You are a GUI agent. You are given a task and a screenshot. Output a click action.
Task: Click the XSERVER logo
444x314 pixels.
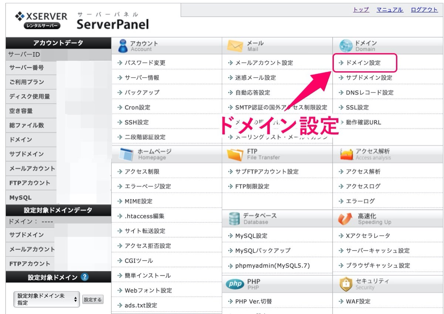41,20
